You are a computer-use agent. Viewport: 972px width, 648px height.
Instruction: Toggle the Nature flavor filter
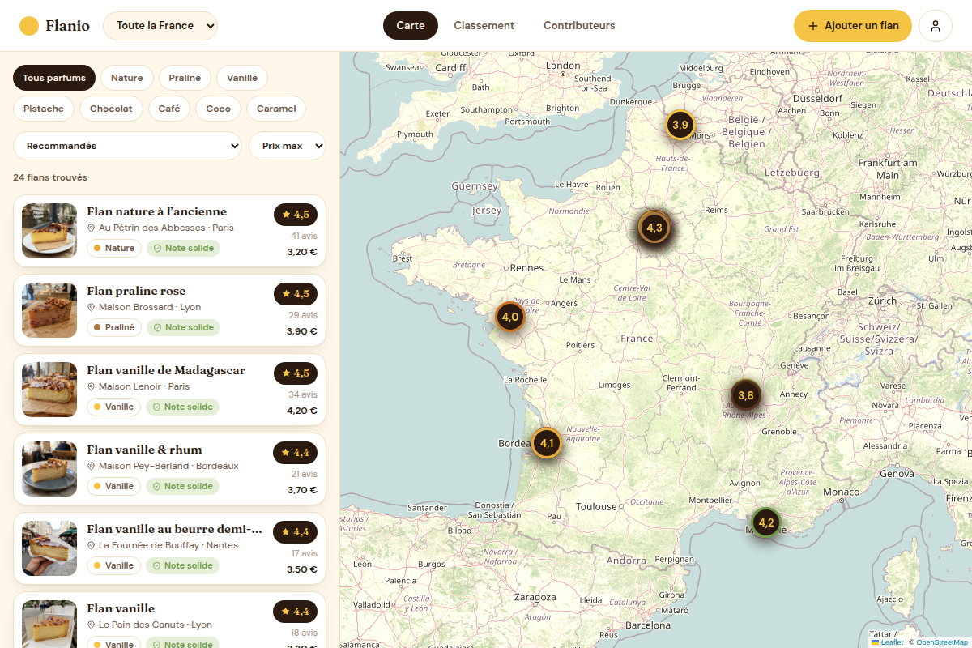[x=126, y=78]
